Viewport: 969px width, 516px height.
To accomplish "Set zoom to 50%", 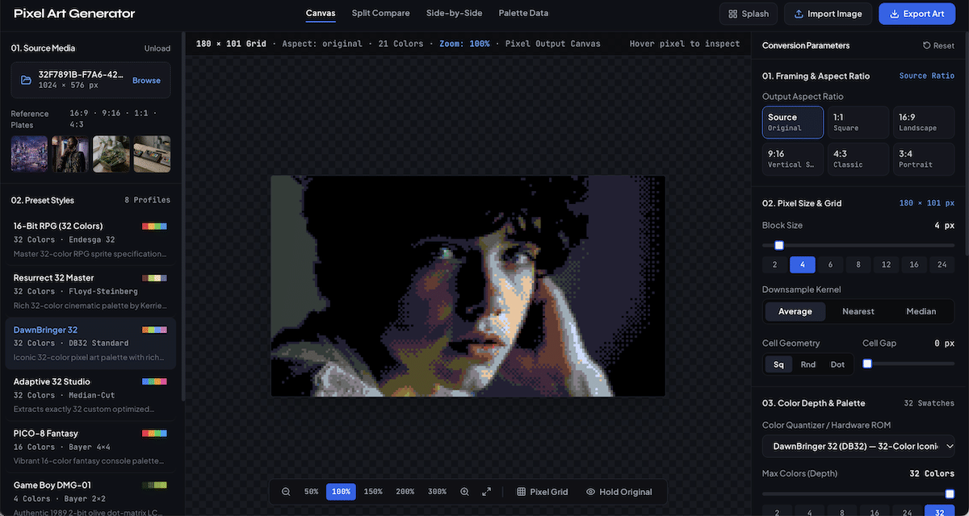I will pyautogui.click(x=311, y=492).
